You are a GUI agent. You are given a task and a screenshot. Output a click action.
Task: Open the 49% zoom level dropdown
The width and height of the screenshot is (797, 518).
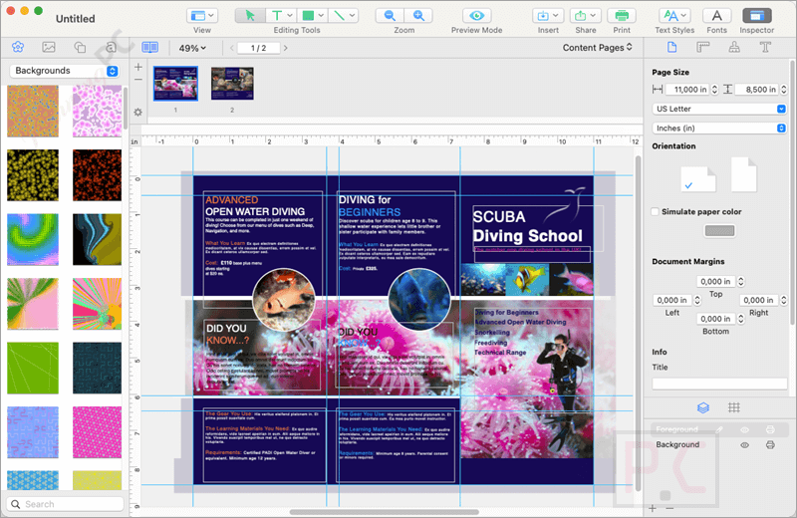click(x=192, y=48)
